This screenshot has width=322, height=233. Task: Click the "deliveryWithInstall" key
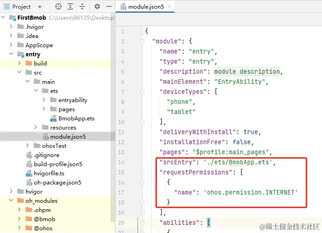point(198,132)
